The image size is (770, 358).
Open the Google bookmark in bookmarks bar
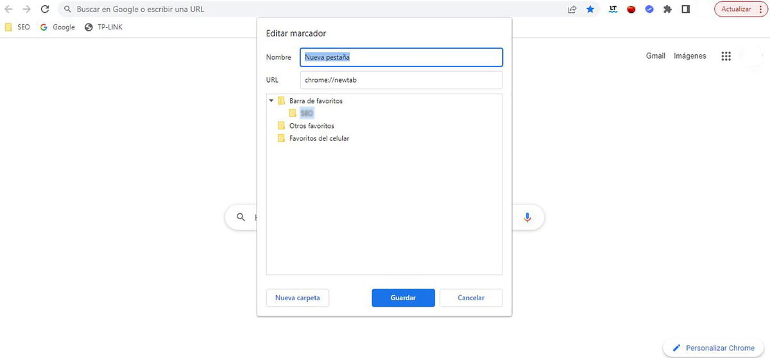pyautogui.click(x=58, y=27)
